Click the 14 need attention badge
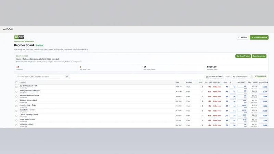The width and height of the screenshot is (274, 154). [x=260, y=77]
